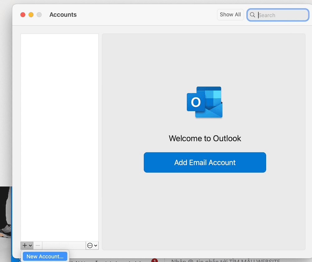Click the Outlook logo icon
Screen dimensions: 312x262
[205, 102]
